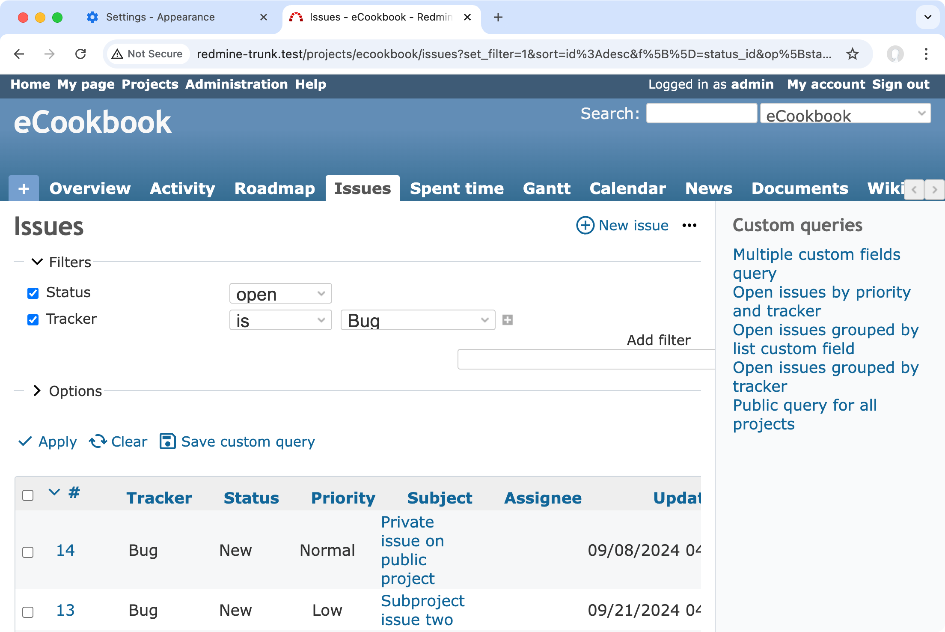
Task: Reload the current page
Action: point(80,54)
